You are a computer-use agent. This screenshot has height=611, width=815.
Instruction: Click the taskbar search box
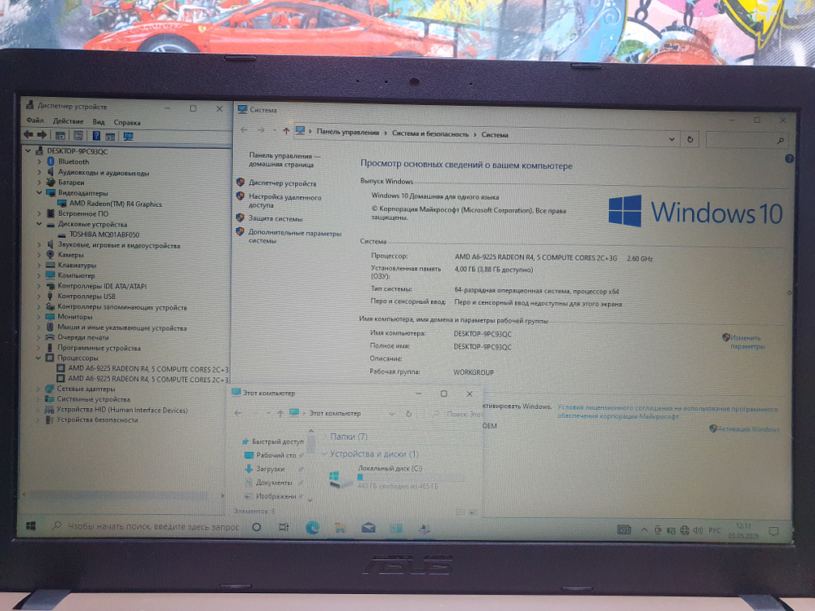pos(146,527)
